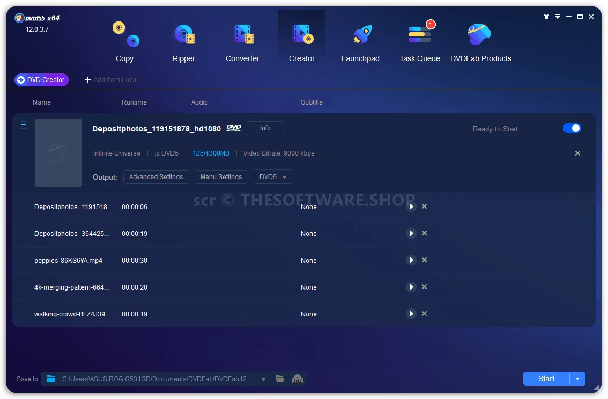Select the poppies-86KS6YA.mp4 file name
This screenshot has width=608, height=399.
point(68,261)
